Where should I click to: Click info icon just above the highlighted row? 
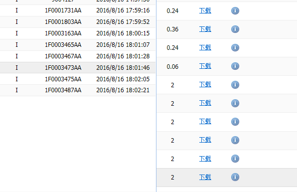(235, 159)
